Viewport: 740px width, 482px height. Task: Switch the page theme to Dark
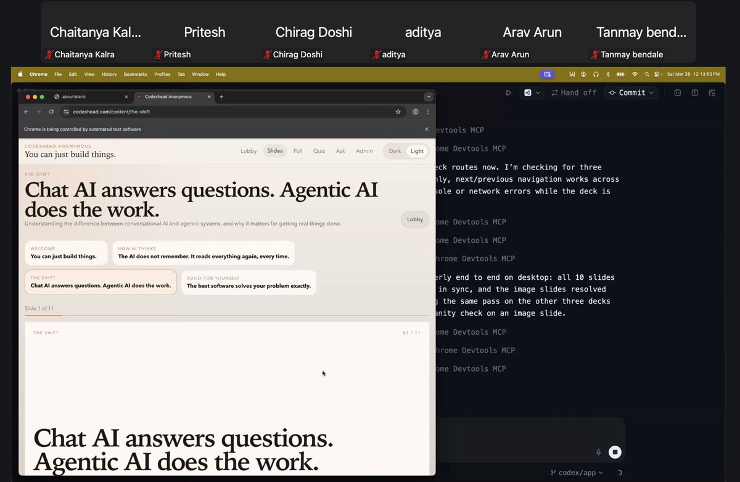(395, 151)
